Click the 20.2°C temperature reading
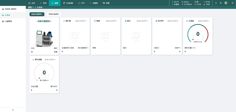Screen dimensions: 236x112 pyautogui.click(x=176, y=2)
